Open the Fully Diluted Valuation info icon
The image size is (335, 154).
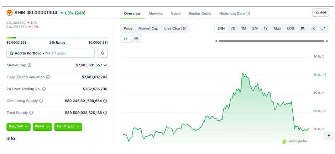click(48, 77)
